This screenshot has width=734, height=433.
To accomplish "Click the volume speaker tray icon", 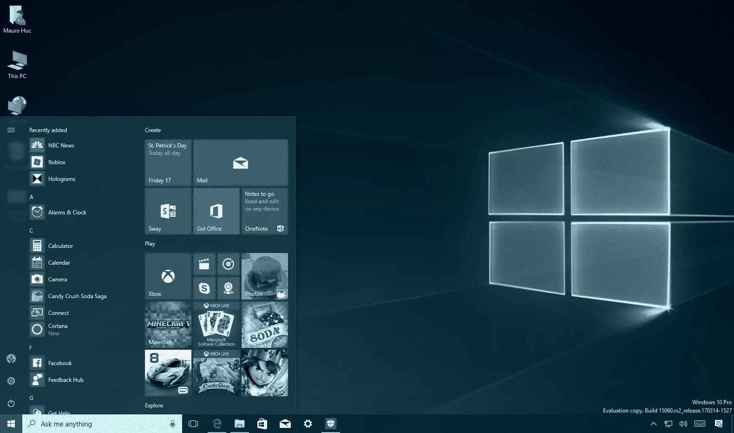I will click(683, 424).
